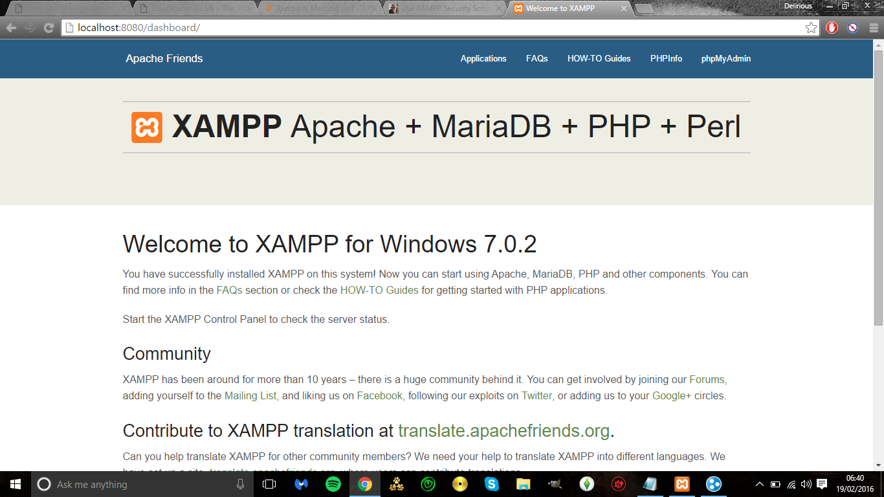Follow the HOW-TO Guides link in welcome paragraph
Screen dimensions: 884x497
point(379,290)
